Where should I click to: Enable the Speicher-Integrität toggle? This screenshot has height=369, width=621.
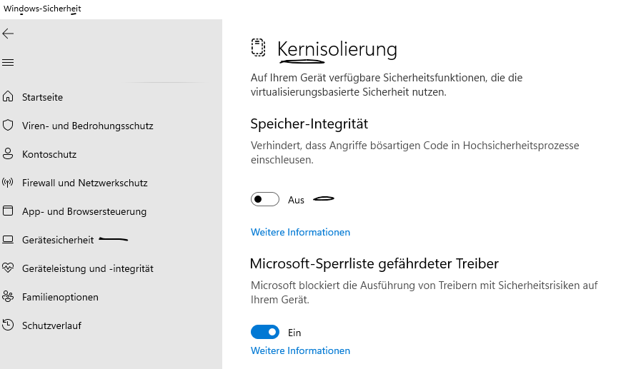(x=264, y=200)
